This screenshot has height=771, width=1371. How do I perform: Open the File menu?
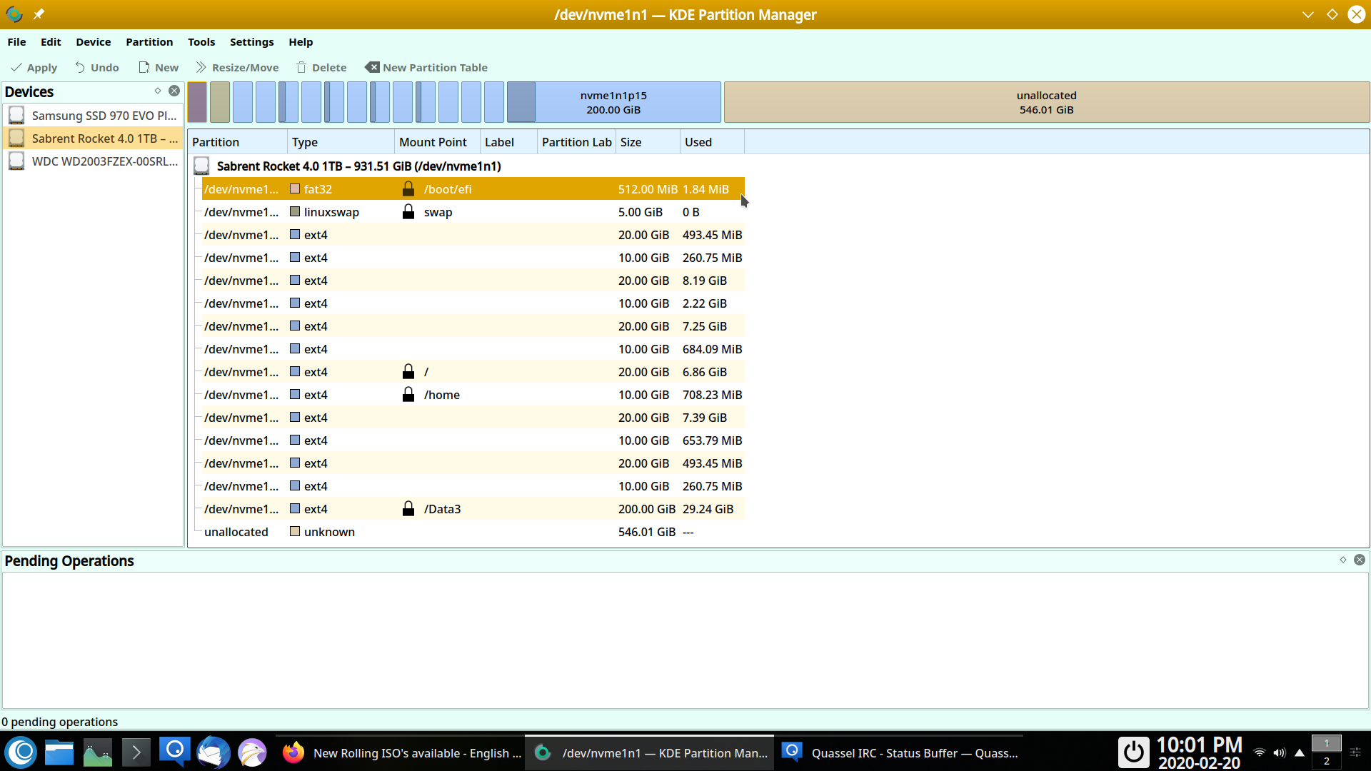[x=16, y=42]
